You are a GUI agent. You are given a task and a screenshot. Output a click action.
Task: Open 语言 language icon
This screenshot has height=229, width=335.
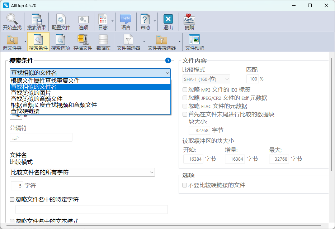coord(126,22)
